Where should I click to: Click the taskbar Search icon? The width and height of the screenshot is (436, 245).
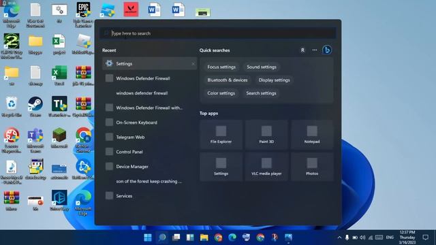pyautogui.click(x=162, y=238)
